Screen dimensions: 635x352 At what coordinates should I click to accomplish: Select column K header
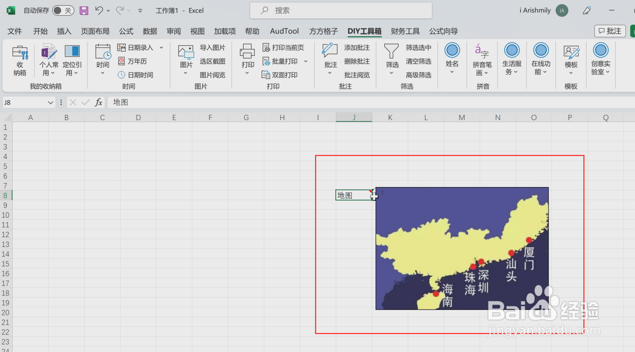tap(390, 118)
